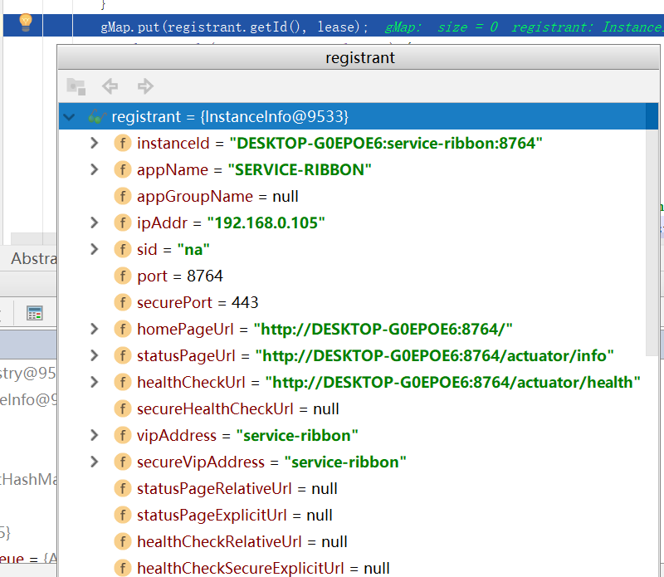The width and height of the screenshot is (664, 577).
Task: Select the statusPageUrl actuator/info value
Action: (x=435, y=355)
